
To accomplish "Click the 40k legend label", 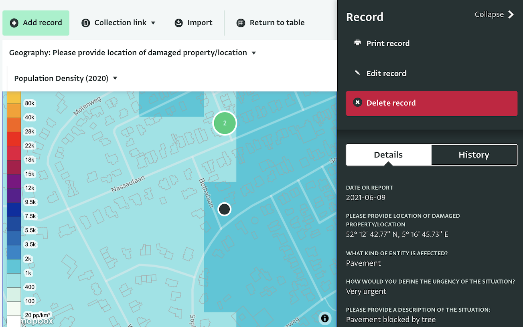I will (x=30, y=117).
